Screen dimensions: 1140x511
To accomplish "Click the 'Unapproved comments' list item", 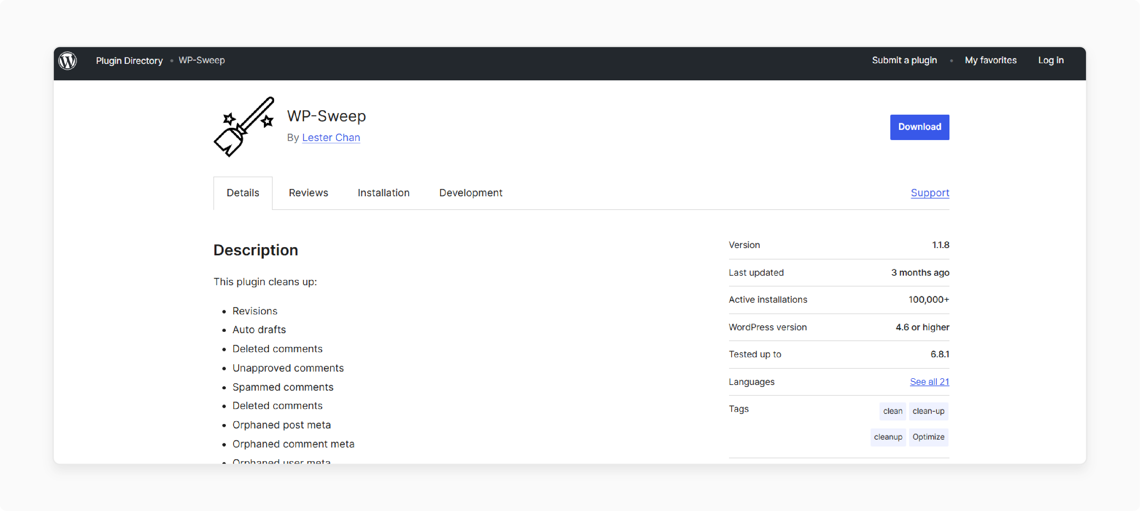I will [x=288, y=368].
